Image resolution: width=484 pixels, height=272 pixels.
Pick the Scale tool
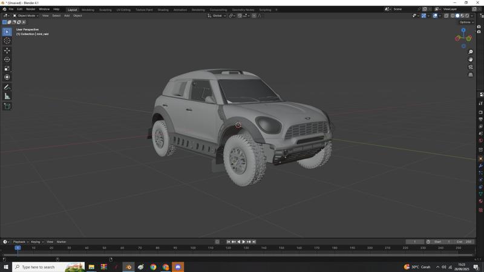click(x=7, y=68)
